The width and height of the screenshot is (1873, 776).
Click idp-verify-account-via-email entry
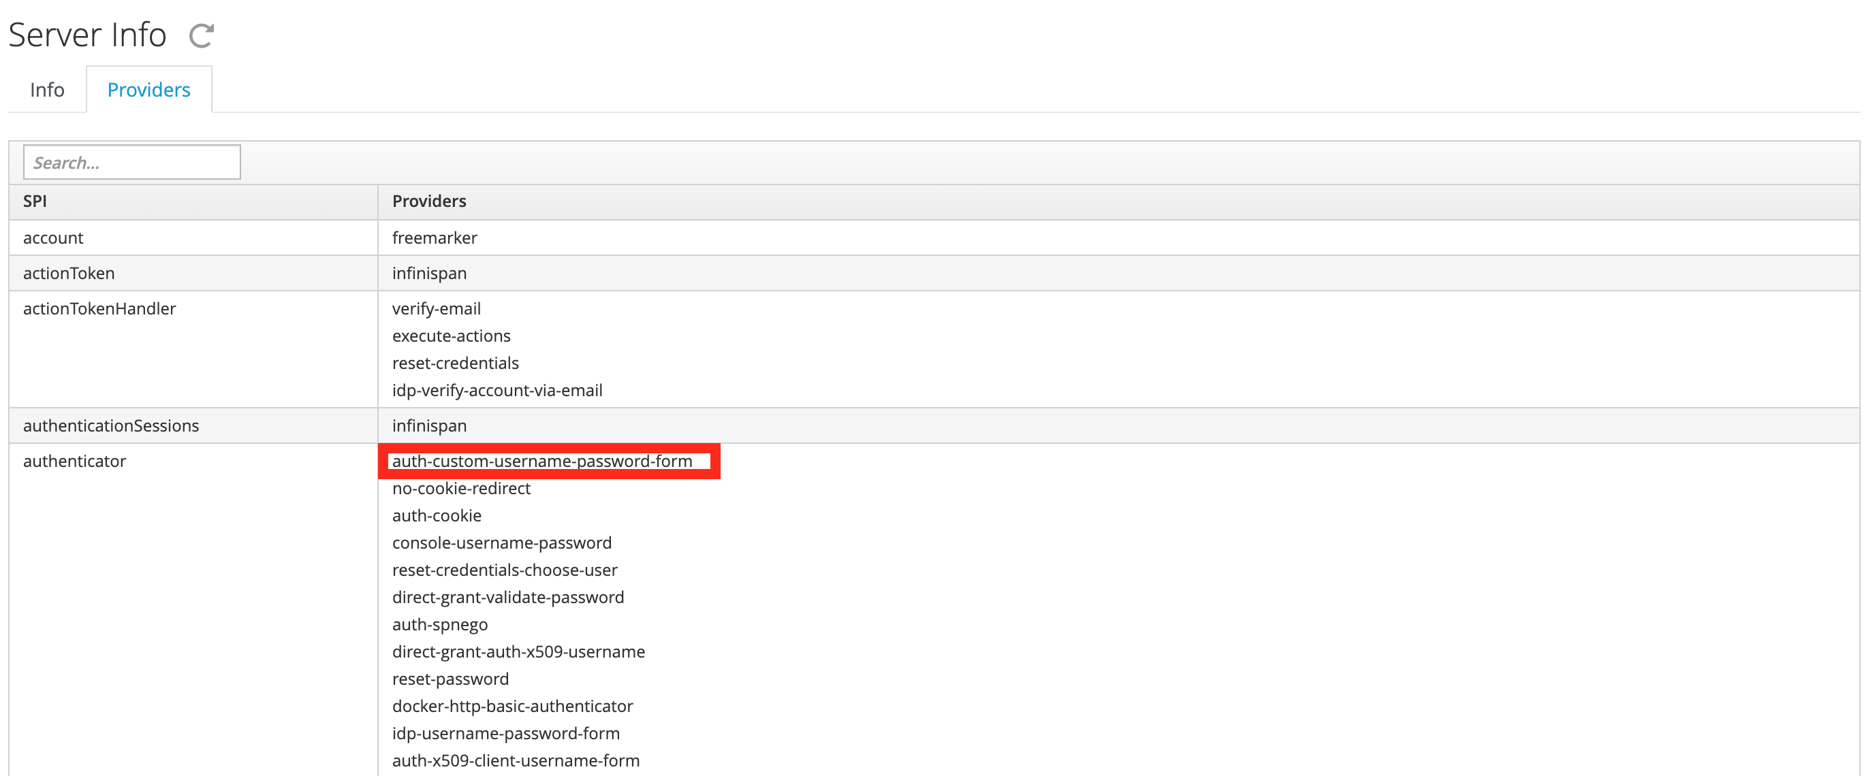tap(497, 390)
